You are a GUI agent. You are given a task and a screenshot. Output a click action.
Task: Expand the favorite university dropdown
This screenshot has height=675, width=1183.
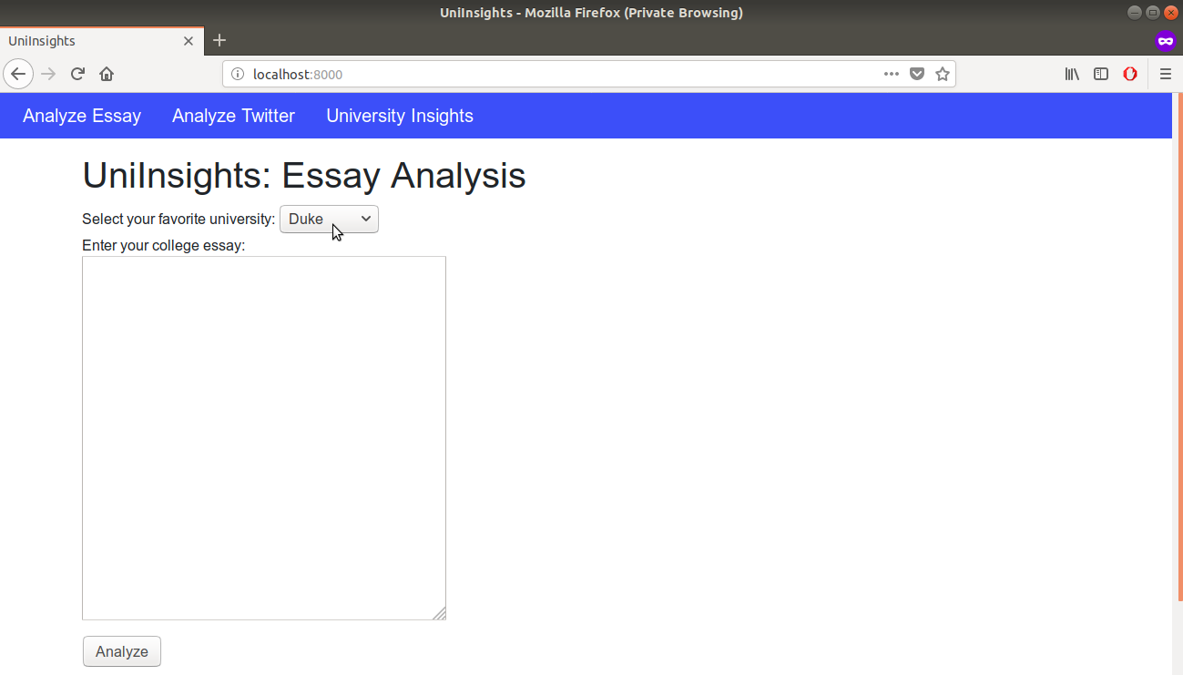[329, 219]
